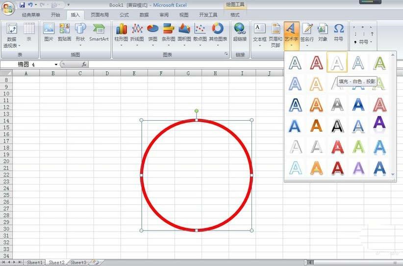Click the text box (文本框) icon

click(x=259, y=31)
